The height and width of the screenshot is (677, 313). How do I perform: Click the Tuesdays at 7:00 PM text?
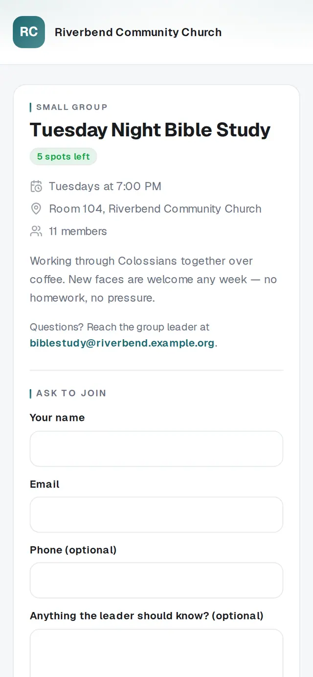[x=105, y=186]
